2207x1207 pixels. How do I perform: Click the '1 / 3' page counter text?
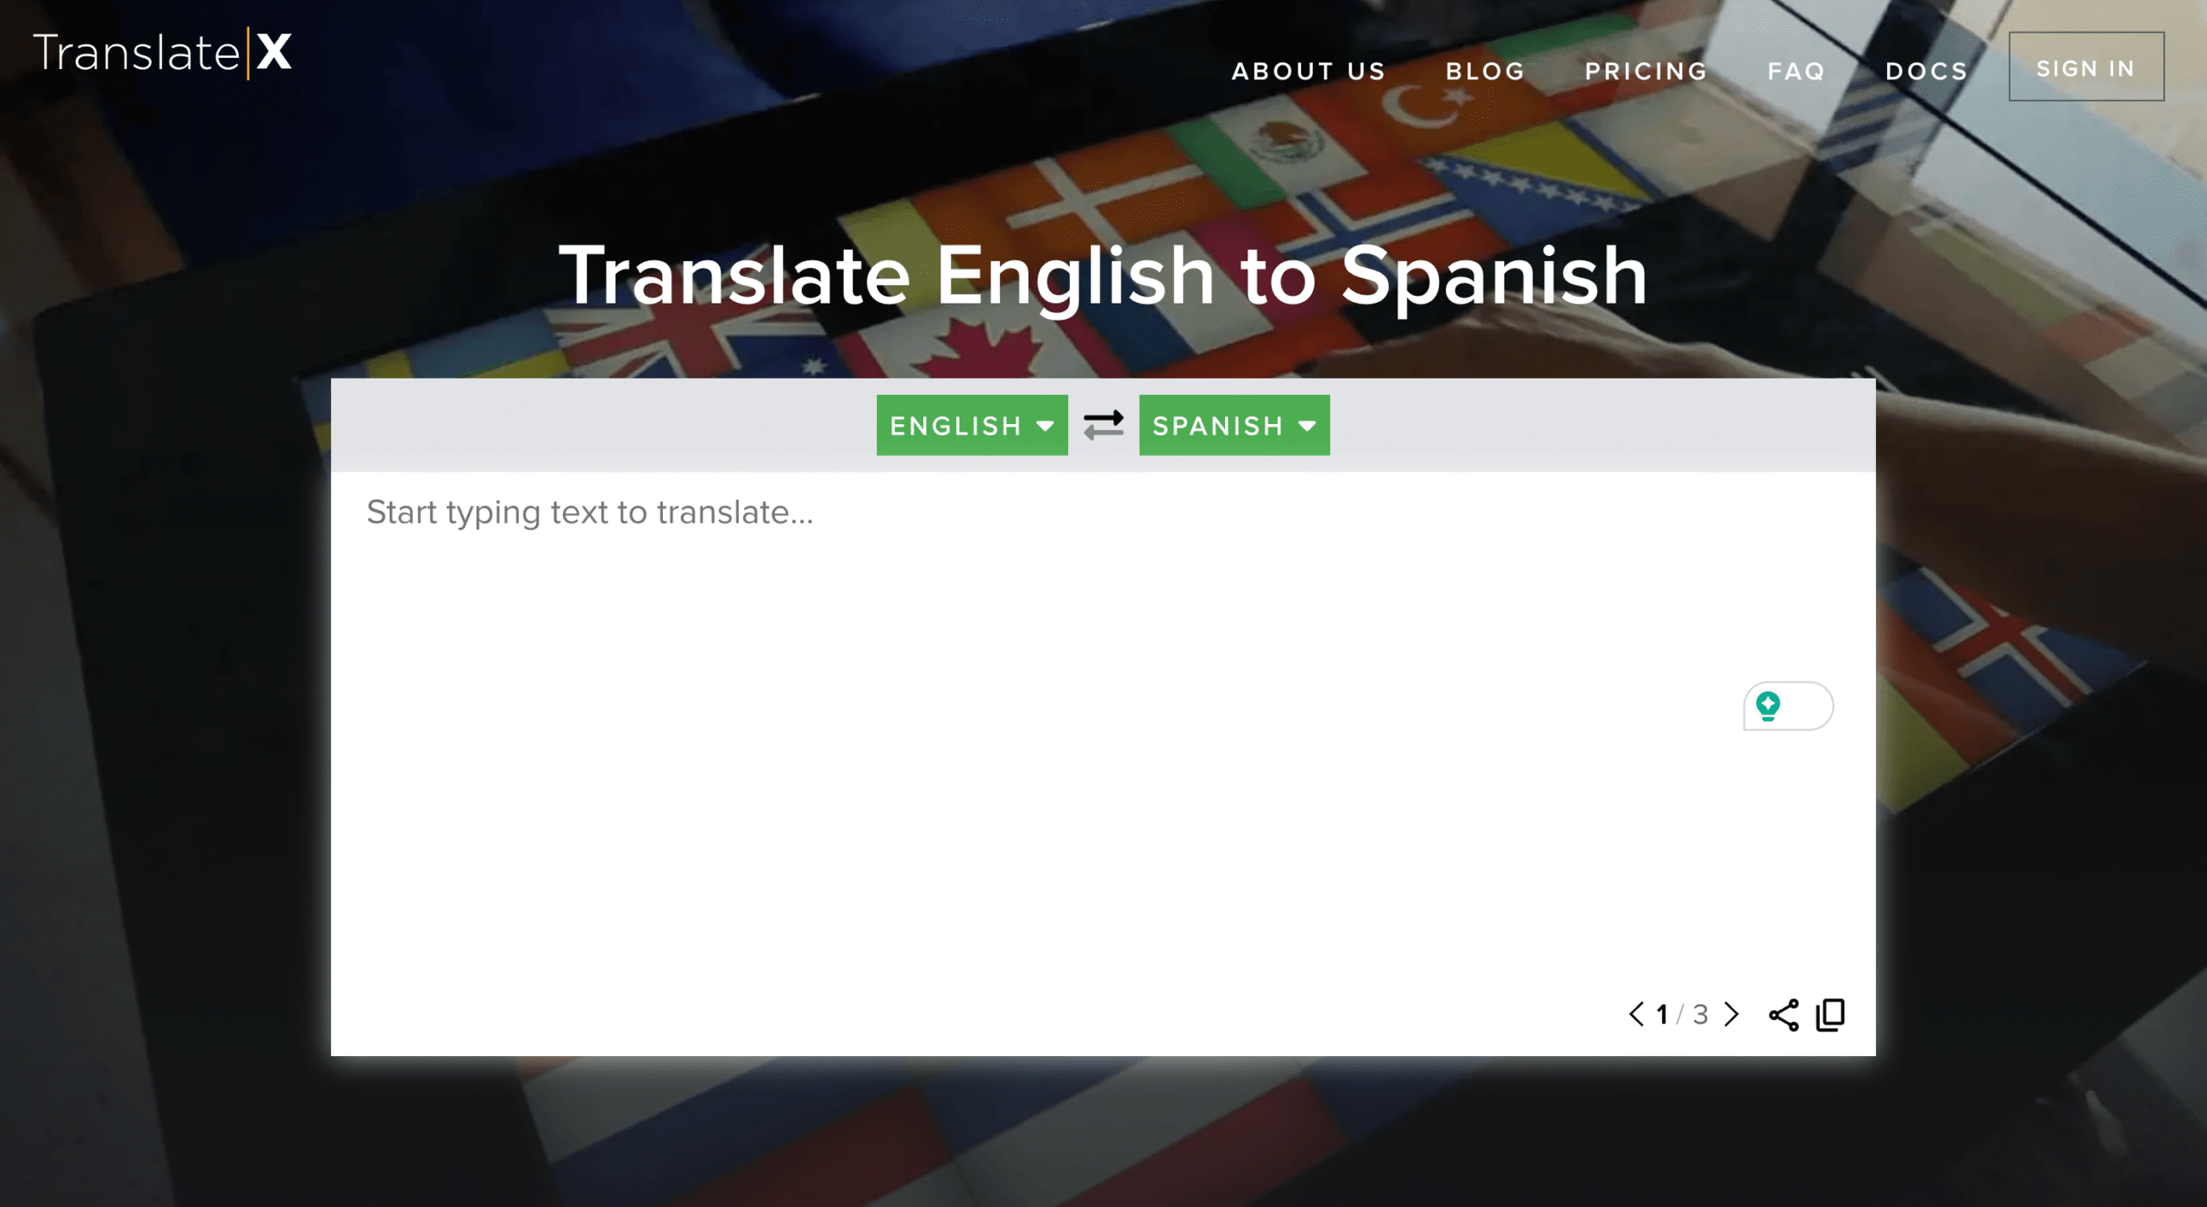pyautogui.click(x=1682, y=1015)
